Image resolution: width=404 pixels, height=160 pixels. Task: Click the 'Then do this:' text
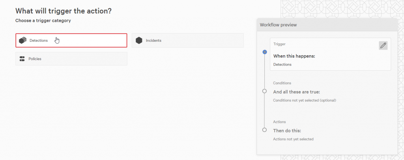click(287, 130)
